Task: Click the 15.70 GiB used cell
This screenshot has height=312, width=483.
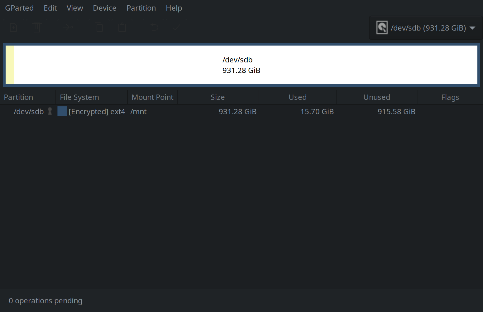Action: coord(317,111)
